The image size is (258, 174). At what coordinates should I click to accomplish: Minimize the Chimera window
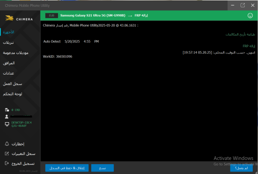pos(233,5)
